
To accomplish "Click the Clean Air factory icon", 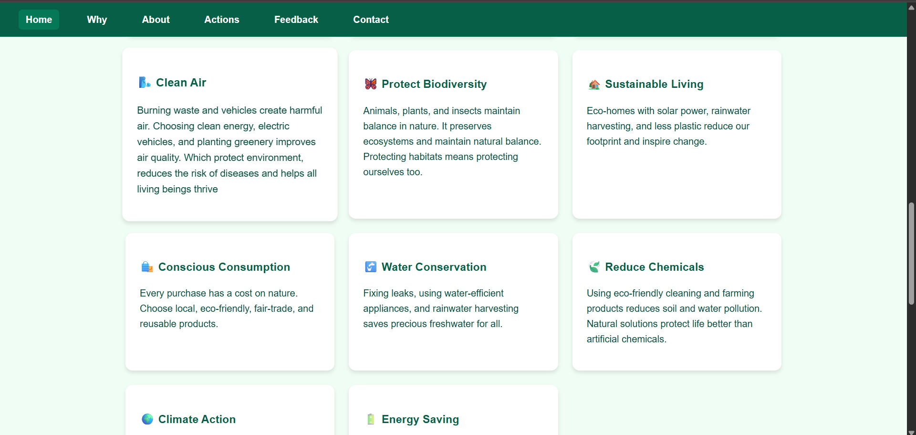I will click(x=145, y=83).
